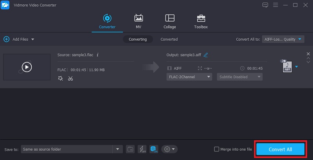Expand the Add Files dropdown arrow
The height and width of the screenshot is (160, 313).
[x=32, y=40]
